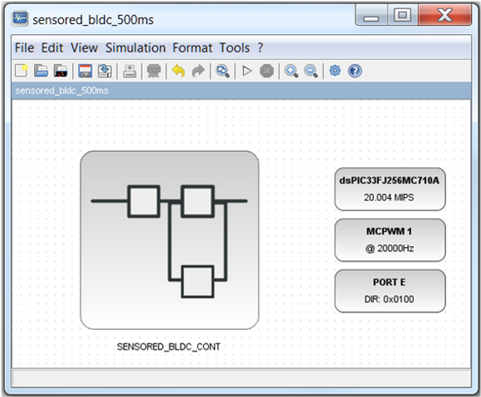
Task: Click the Find magnifier toolbar icon
Action: pyautogui.click(x=222, y=70)
